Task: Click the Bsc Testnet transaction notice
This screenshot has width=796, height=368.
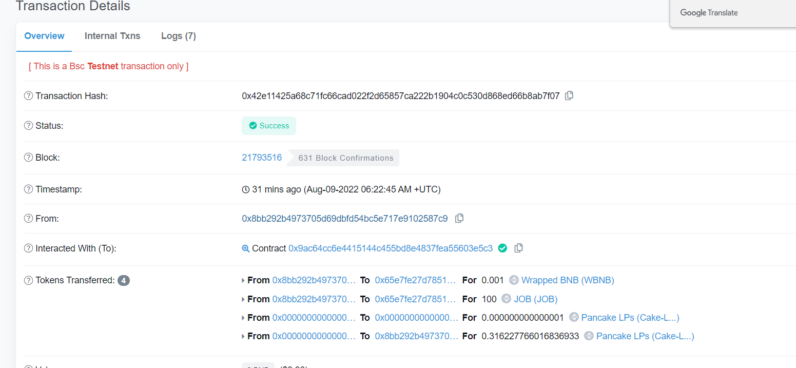Action: [109, 66]
